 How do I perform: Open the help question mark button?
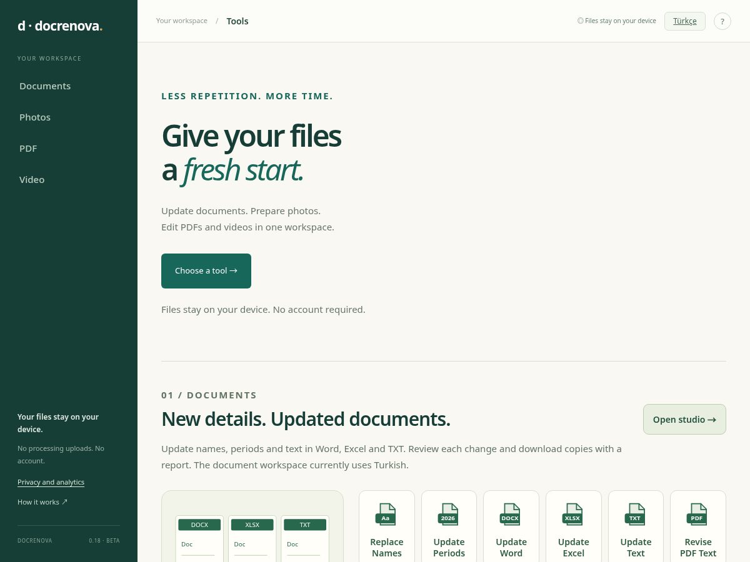722,21
